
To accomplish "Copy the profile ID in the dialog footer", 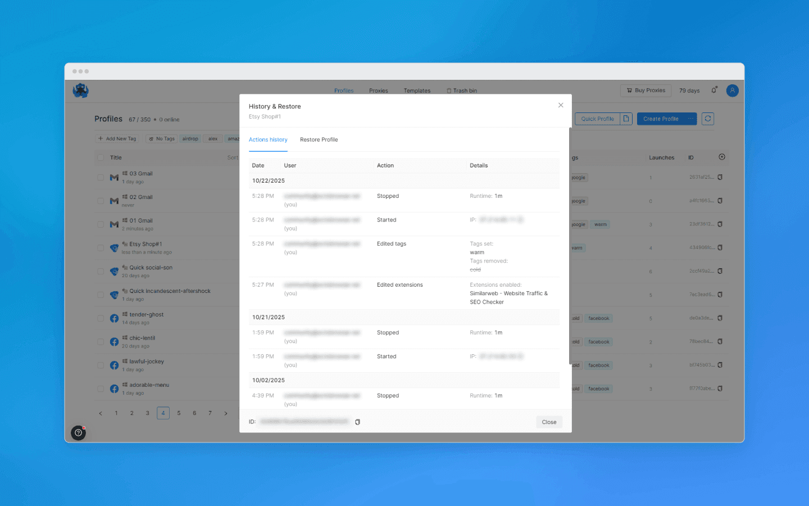I will [357, 422].
